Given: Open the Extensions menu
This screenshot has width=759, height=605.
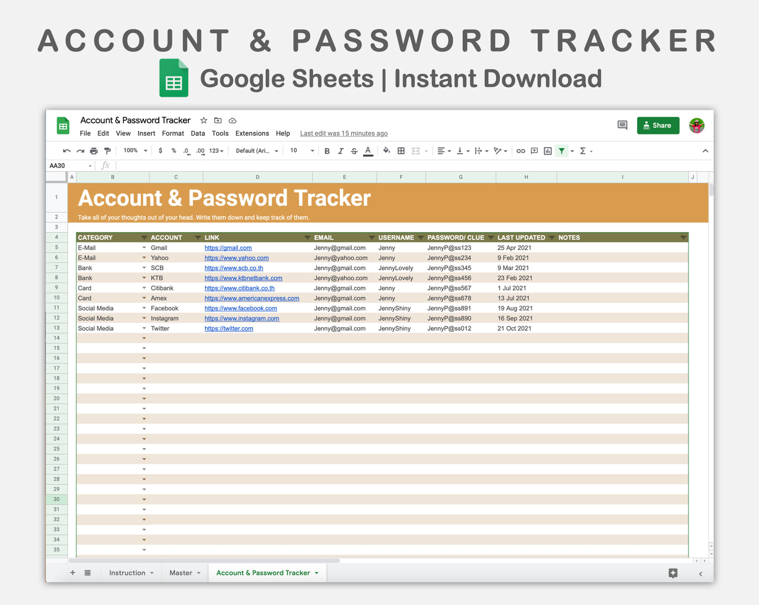Looking at the screenshot, I should 252,133.
